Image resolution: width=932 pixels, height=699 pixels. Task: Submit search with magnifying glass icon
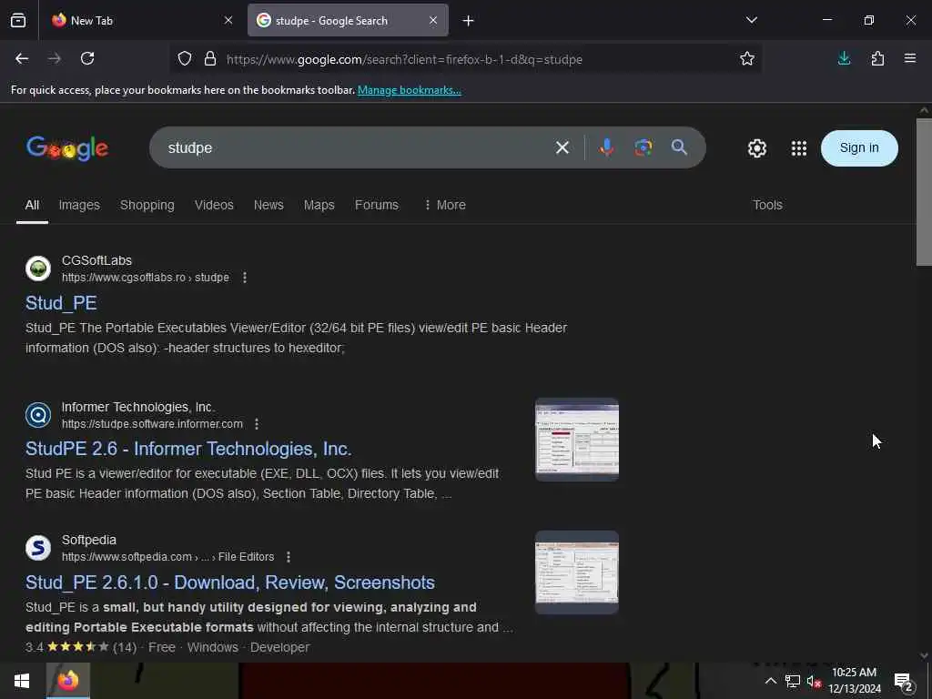pos(679,147)
